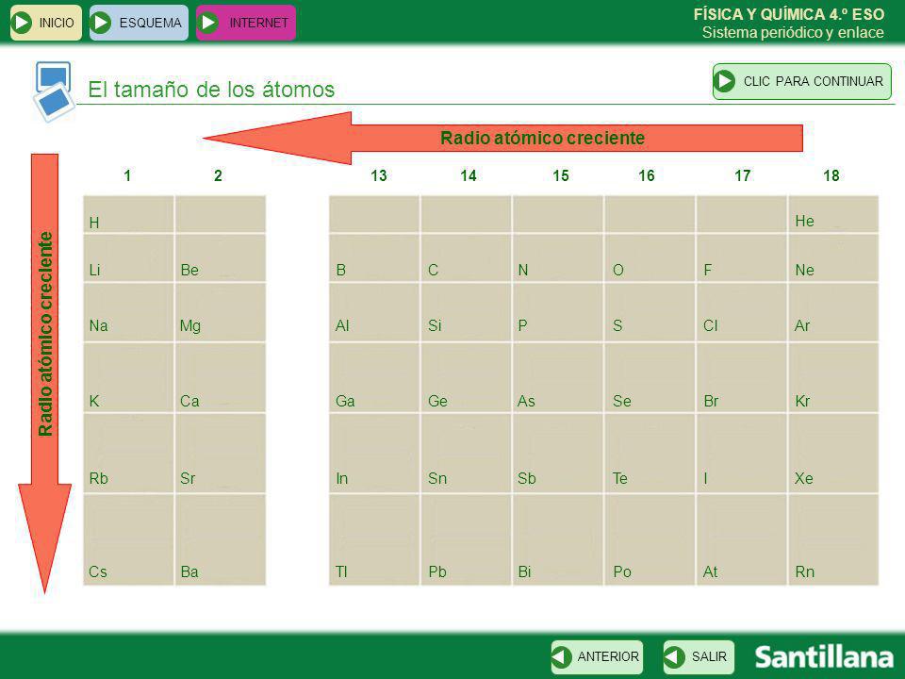Select the Rn element cell

[x=833, y=539]
